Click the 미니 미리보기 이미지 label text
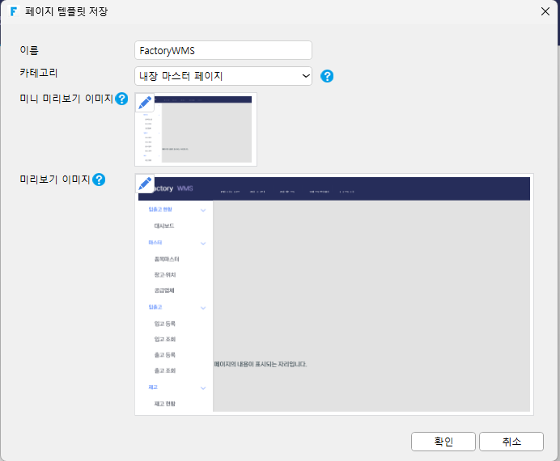Screen dimensions: 560x461 (66, 99)
